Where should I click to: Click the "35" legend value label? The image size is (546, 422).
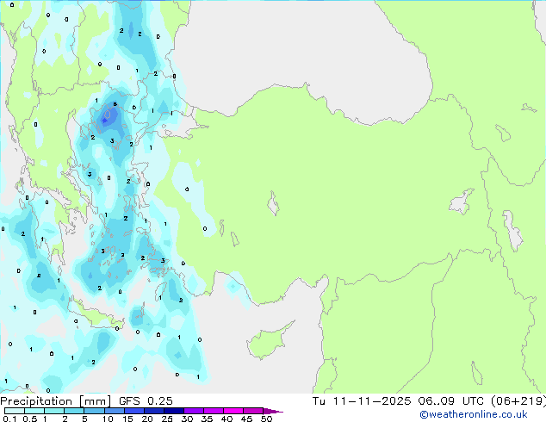coord(207,419)
